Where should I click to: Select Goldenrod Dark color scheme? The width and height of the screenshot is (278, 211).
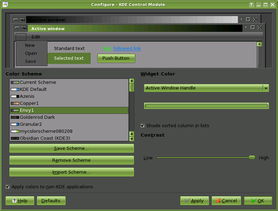(x=69, y=117)
